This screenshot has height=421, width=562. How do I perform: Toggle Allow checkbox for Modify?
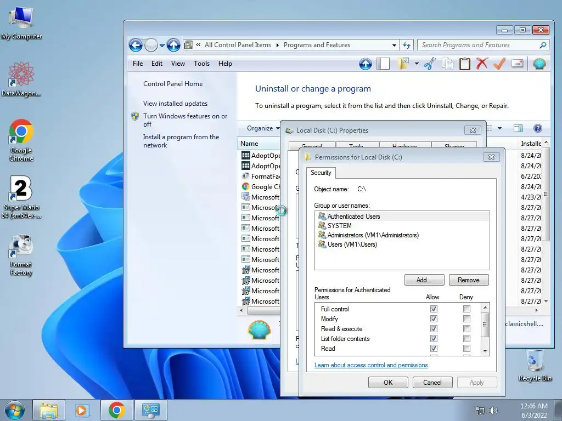434,318
